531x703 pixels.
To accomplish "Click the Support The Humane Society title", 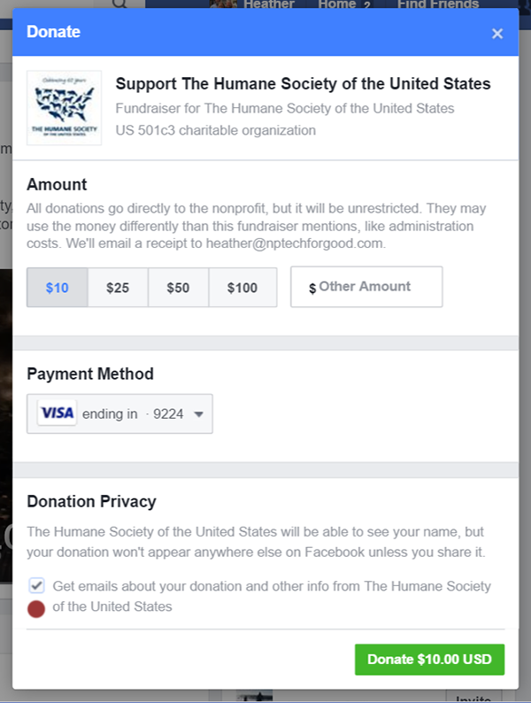I will (x=303, y=84).
